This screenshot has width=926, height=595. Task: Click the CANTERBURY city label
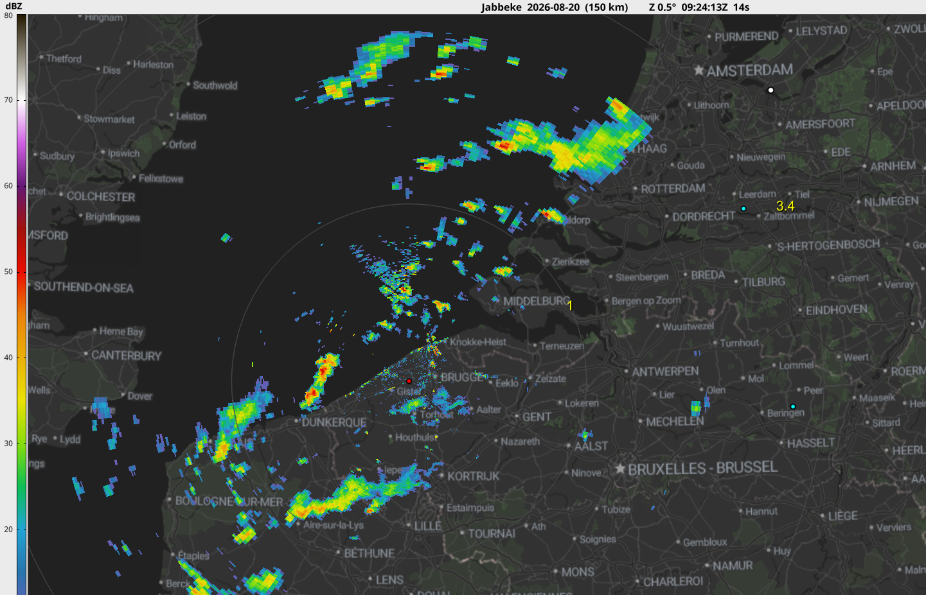pyautogui.click(x=127, y=356)
